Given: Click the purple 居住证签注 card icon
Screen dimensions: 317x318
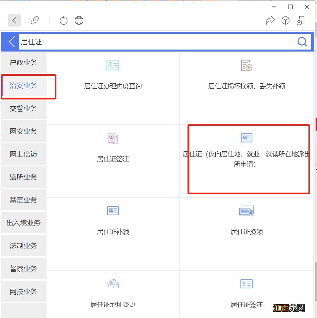Looking at the screenshot, I should [x=113, y=138].
